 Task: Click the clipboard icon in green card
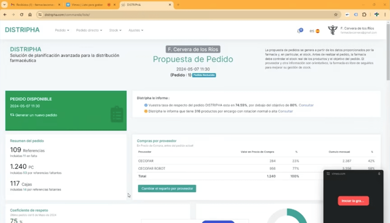[x=117, y=114]
